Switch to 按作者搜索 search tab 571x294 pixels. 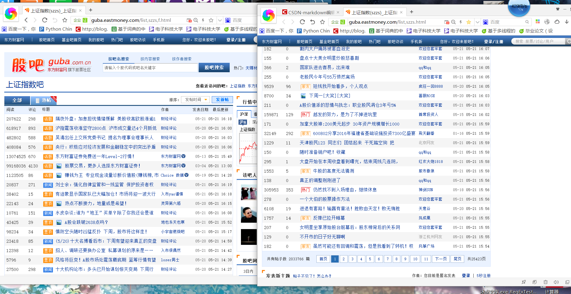click(182, 59)
